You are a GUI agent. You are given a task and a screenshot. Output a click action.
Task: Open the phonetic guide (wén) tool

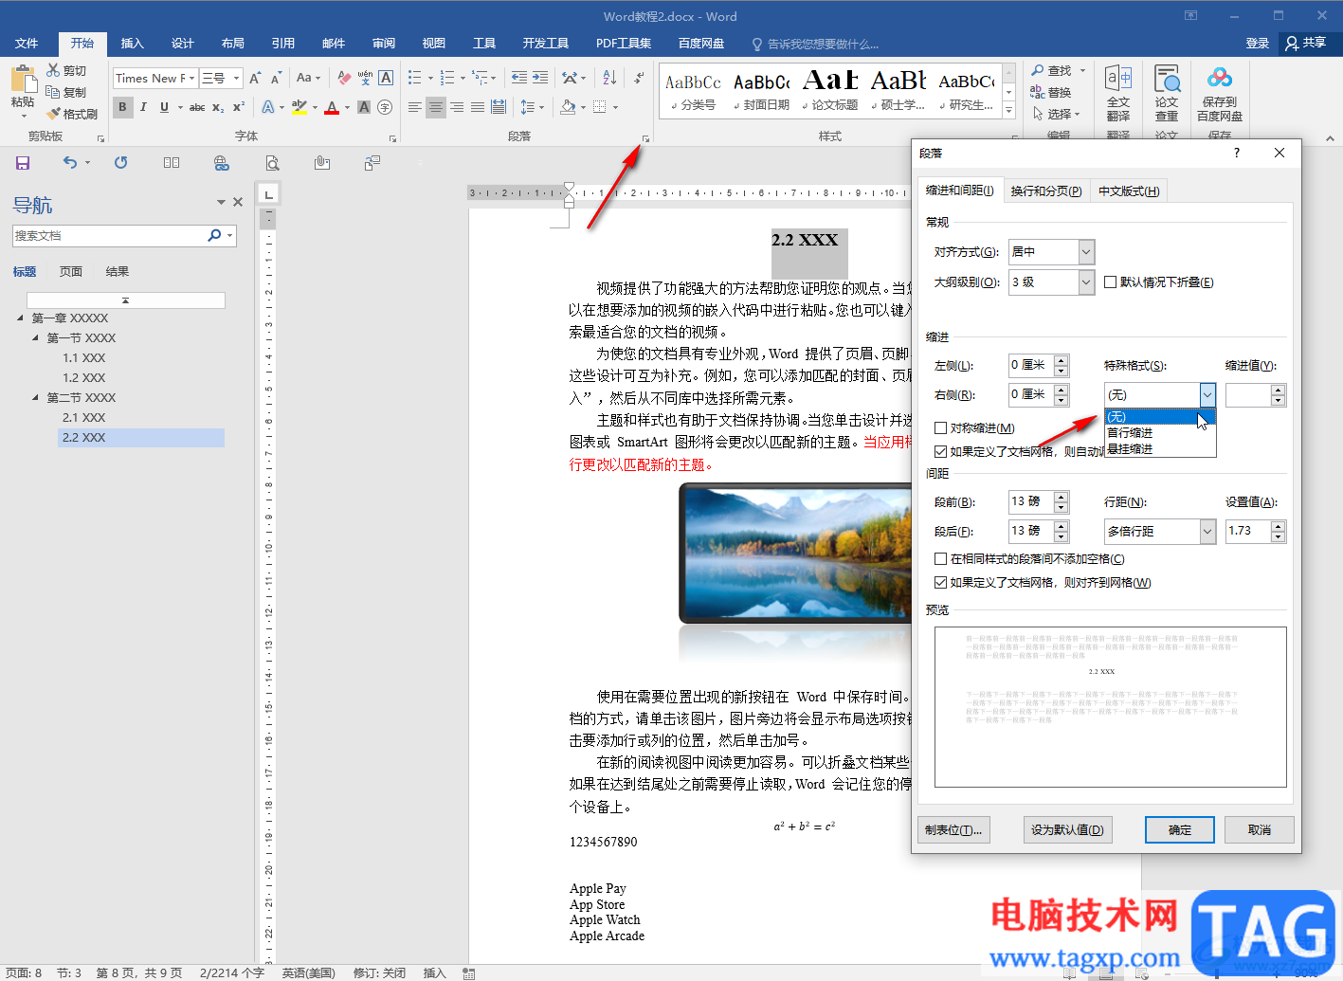click(365, 78)
